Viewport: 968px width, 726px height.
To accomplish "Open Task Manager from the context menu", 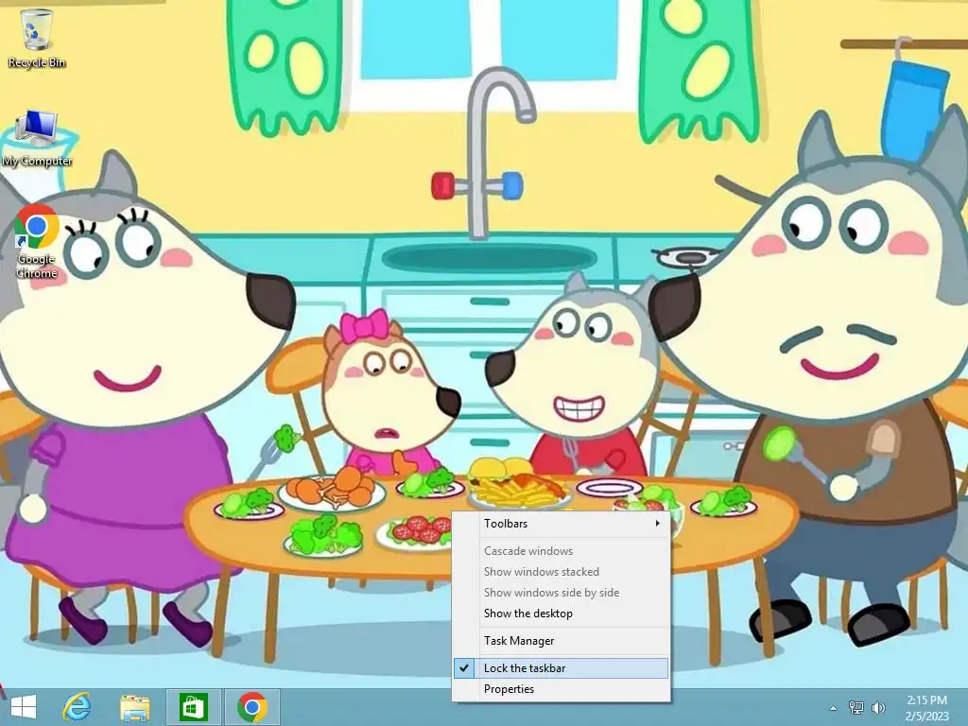I will click(x=562, y=641).
